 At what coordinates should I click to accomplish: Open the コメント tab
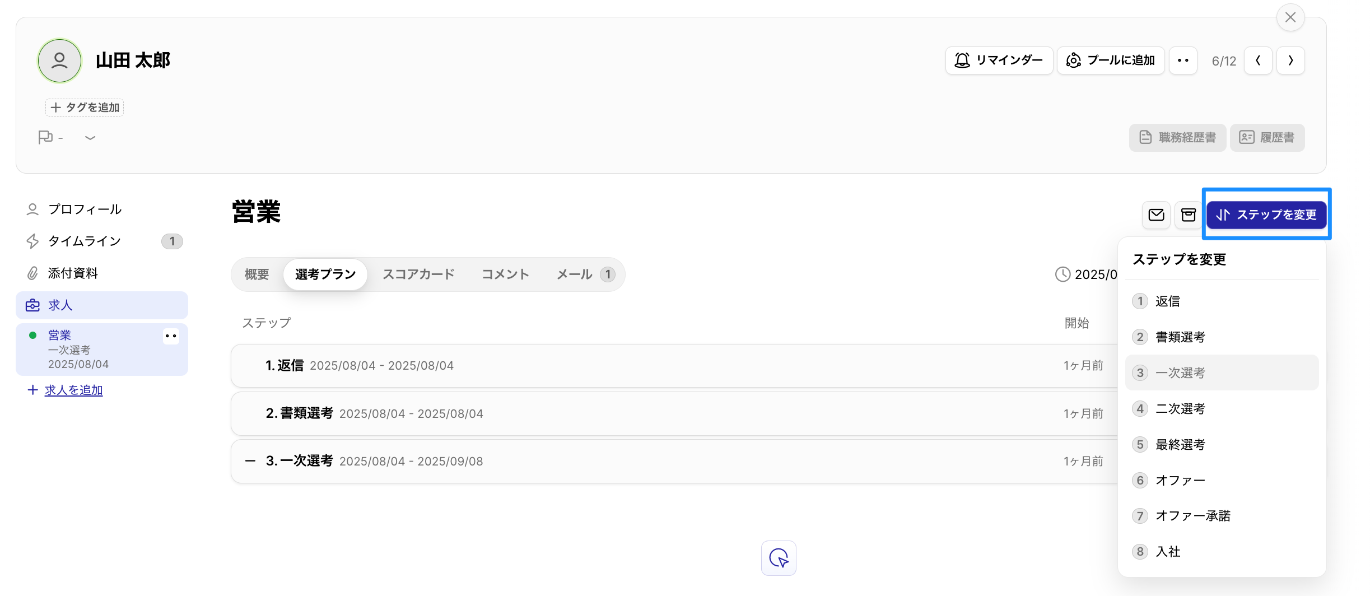[504, 274]
